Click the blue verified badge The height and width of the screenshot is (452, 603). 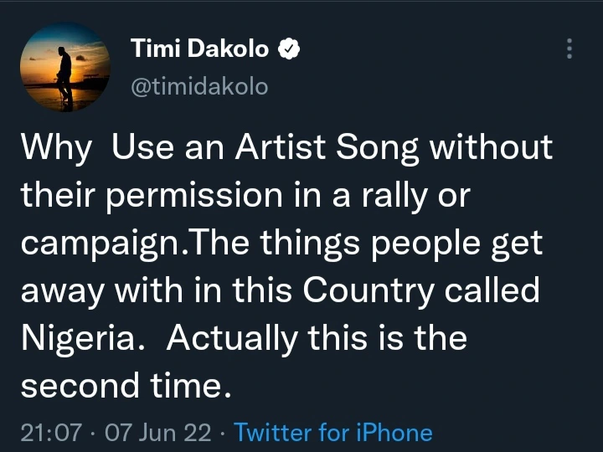tap(289, 49)
